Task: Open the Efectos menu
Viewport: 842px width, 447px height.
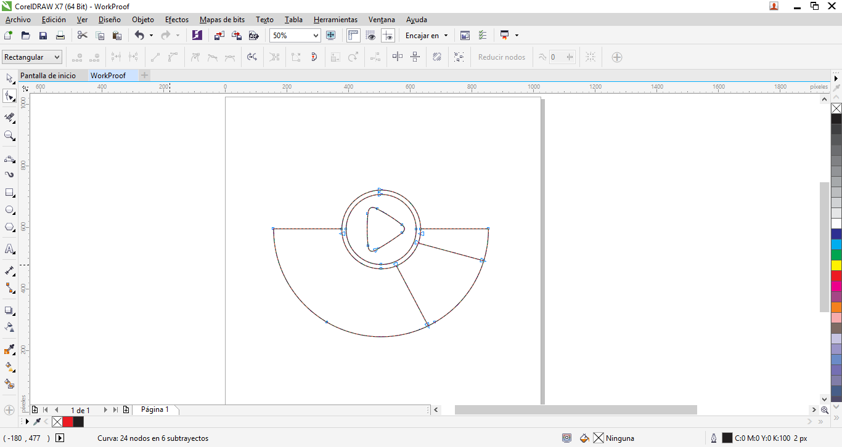Action: 176,20
